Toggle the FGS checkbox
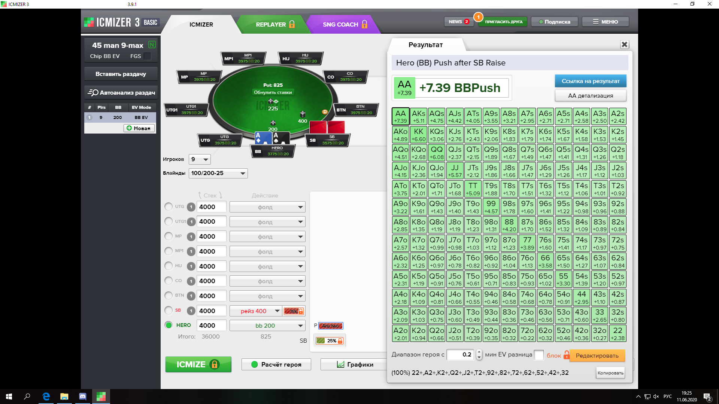 point(148,56)
